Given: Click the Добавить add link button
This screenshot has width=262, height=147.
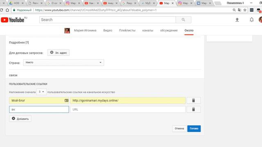Looking at the screenshot, I should point(20,119).
